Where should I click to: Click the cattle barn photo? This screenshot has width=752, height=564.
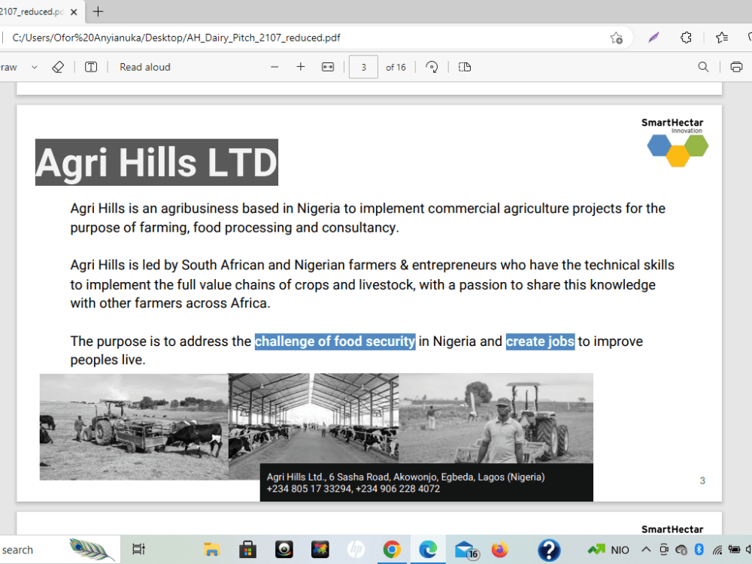point(313,420)
